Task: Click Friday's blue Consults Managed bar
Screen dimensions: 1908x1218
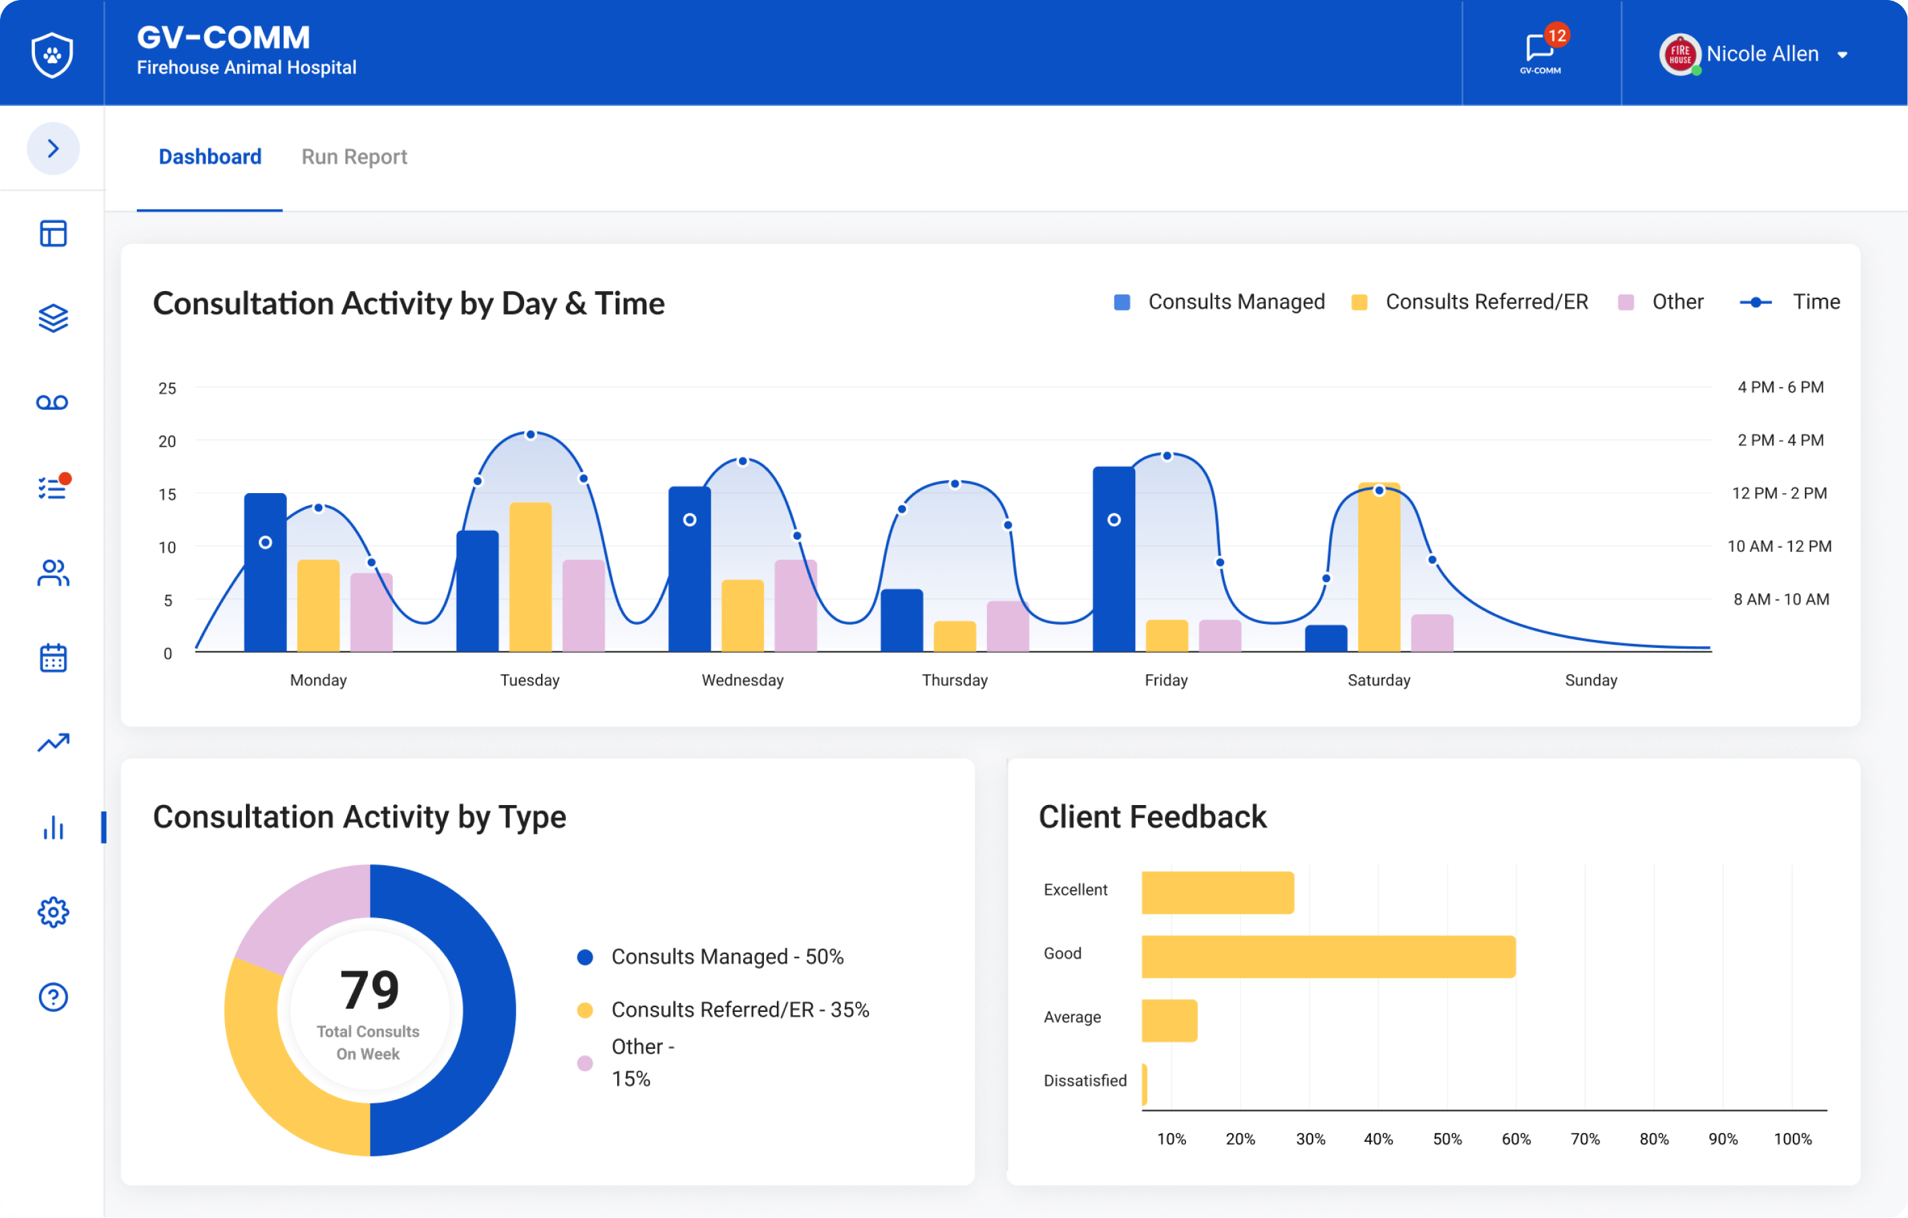Action: [1114, 559]
